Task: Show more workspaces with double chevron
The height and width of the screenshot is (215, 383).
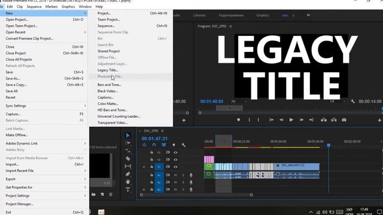Action: click(x=308, y=15)
